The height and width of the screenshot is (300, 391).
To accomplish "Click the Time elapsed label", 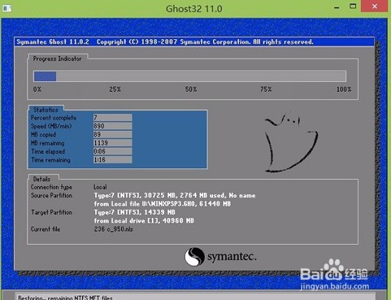I will [48, 152].
